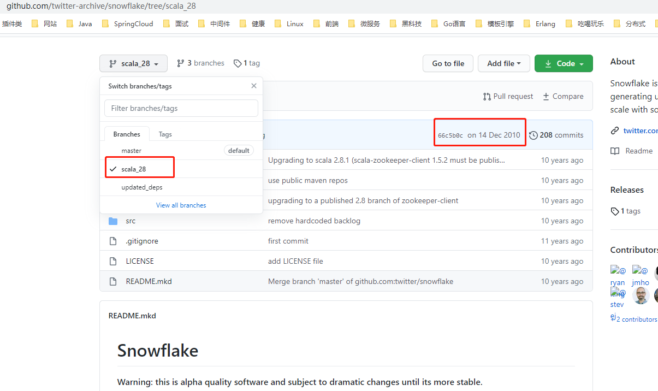Click the bald man contributor avatar

[641, 295]
